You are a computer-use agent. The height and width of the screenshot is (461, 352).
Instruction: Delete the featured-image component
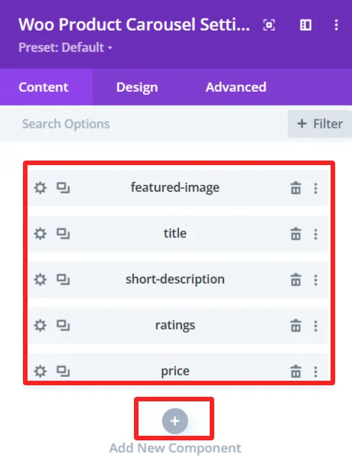click(x=296, y=188)
